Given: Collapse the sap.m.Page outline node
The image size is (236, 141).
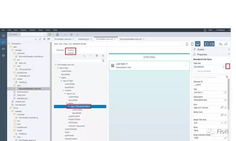Looking at the screenshot, I should pos(61,81).
